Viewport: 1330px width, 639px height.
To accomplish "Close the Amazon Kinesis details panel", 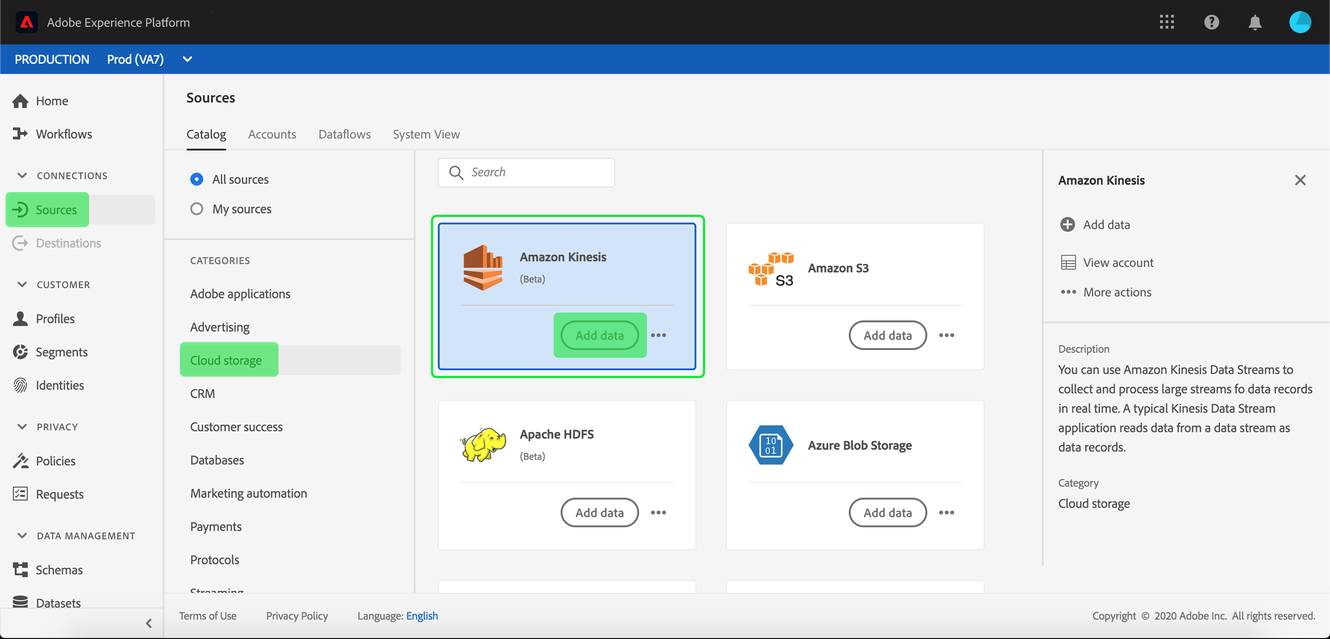I will tap(1300, 180).
